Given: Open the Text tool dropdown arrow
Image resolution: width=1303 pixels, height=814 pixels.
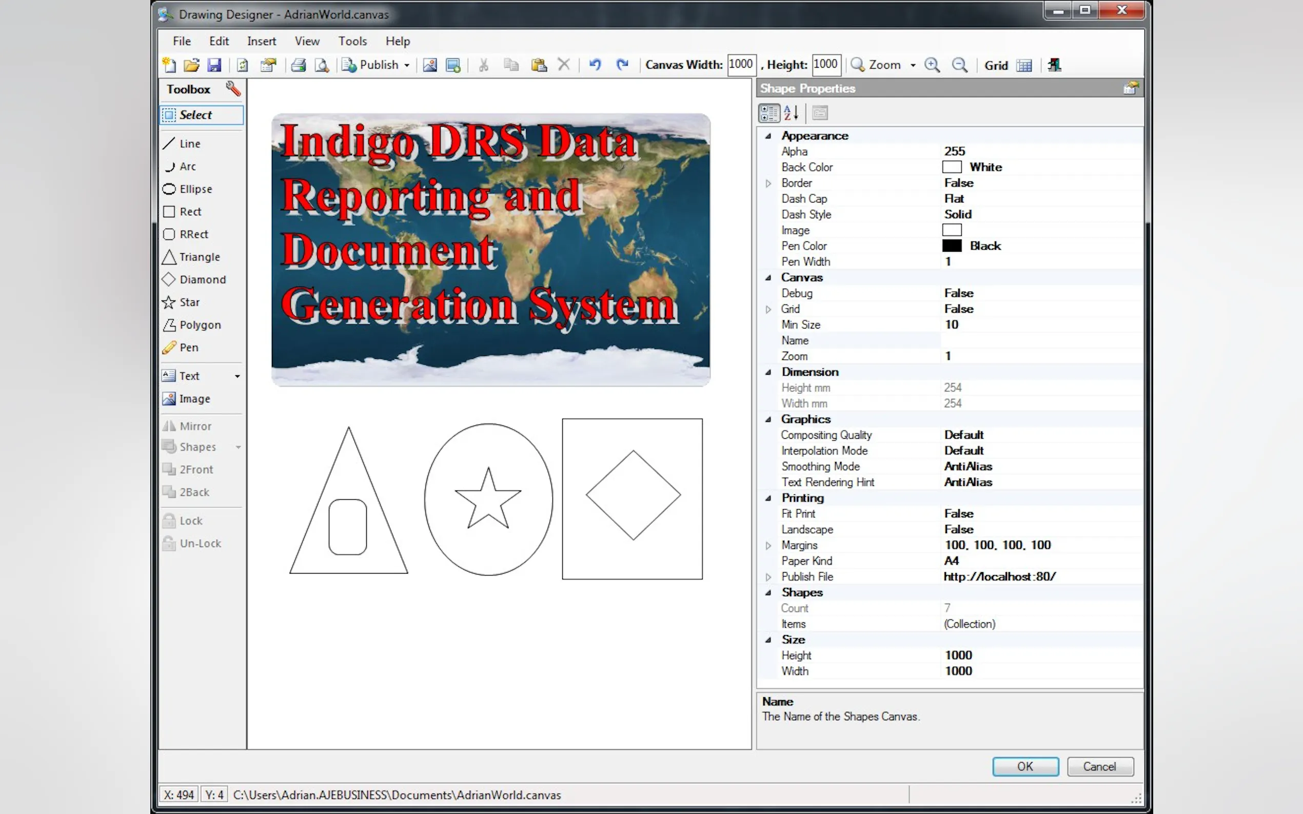Looking at the screenshot, I should [x=237, y=376].
